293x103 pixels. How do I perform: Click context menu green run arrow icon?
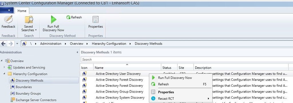153,78
